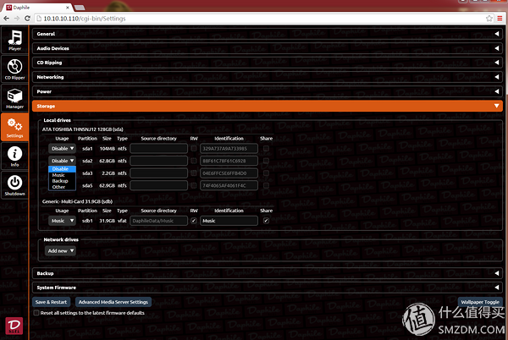The width and height of the screenshot is (508, 340).
Task: Select the Settings gear icon
Action: [x=14, y=126]
